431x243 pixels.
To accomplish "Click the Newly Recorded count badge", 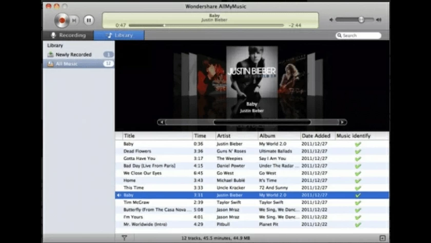I will click(x=108, y=54).
